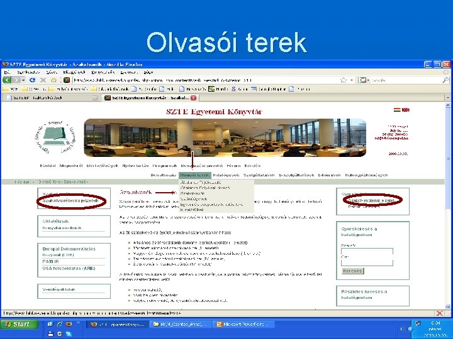453x339 pixels.
Task: Open the Nézet menu in Firefox
Action: click(52, 72)
